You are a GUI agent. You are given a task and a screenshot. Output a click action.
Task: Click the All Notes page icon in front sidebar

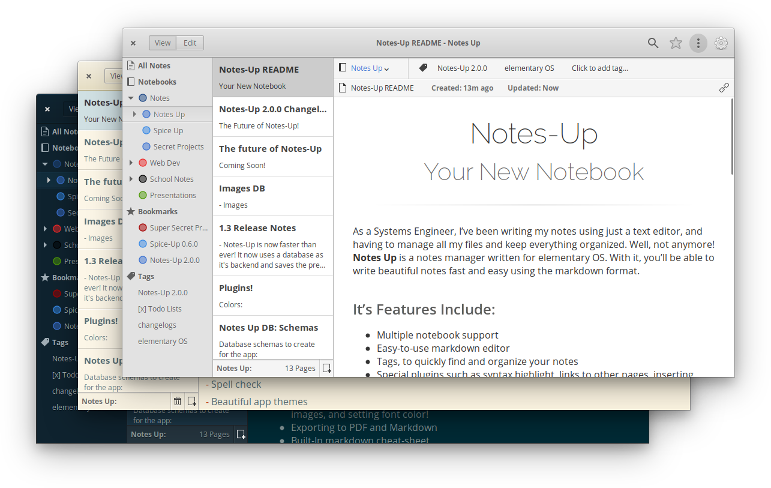pos(130,65)
